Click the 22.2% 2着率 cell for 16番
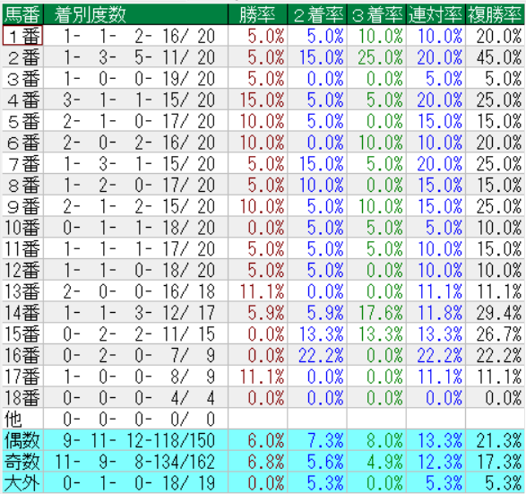 [x=317, y=355]
